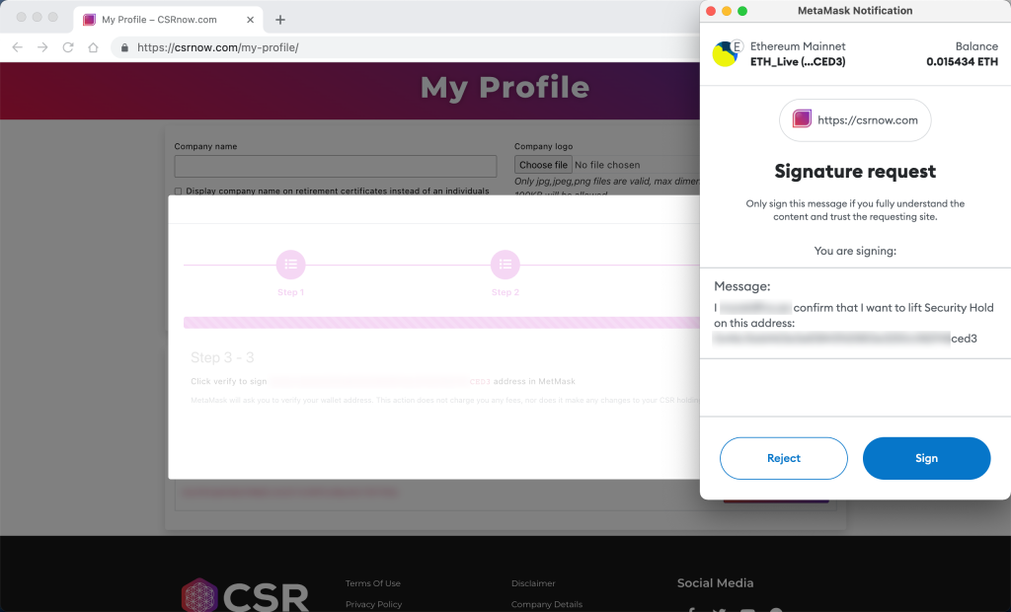Open the Privacy Policy footer link
Viewport: 1011px width, 612px height.
click(x=373, y=604)
